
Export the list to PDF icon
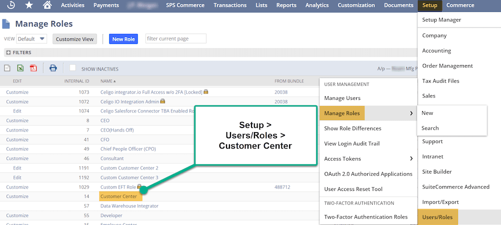click(x=33, y=68)
